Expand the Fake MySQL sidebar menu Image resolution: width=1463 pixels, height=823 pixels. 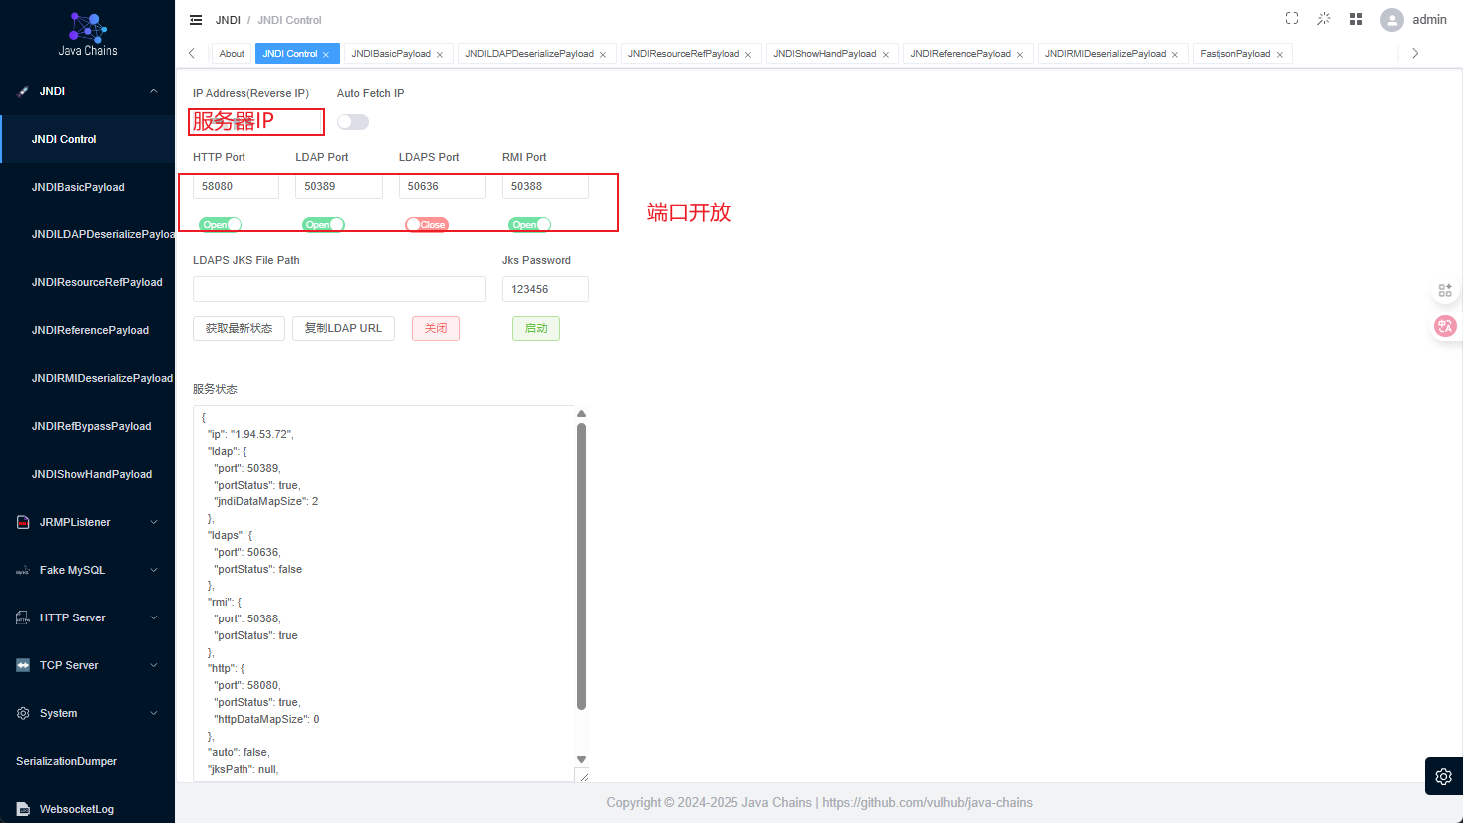pyautogui.click(x=87, y=570)
